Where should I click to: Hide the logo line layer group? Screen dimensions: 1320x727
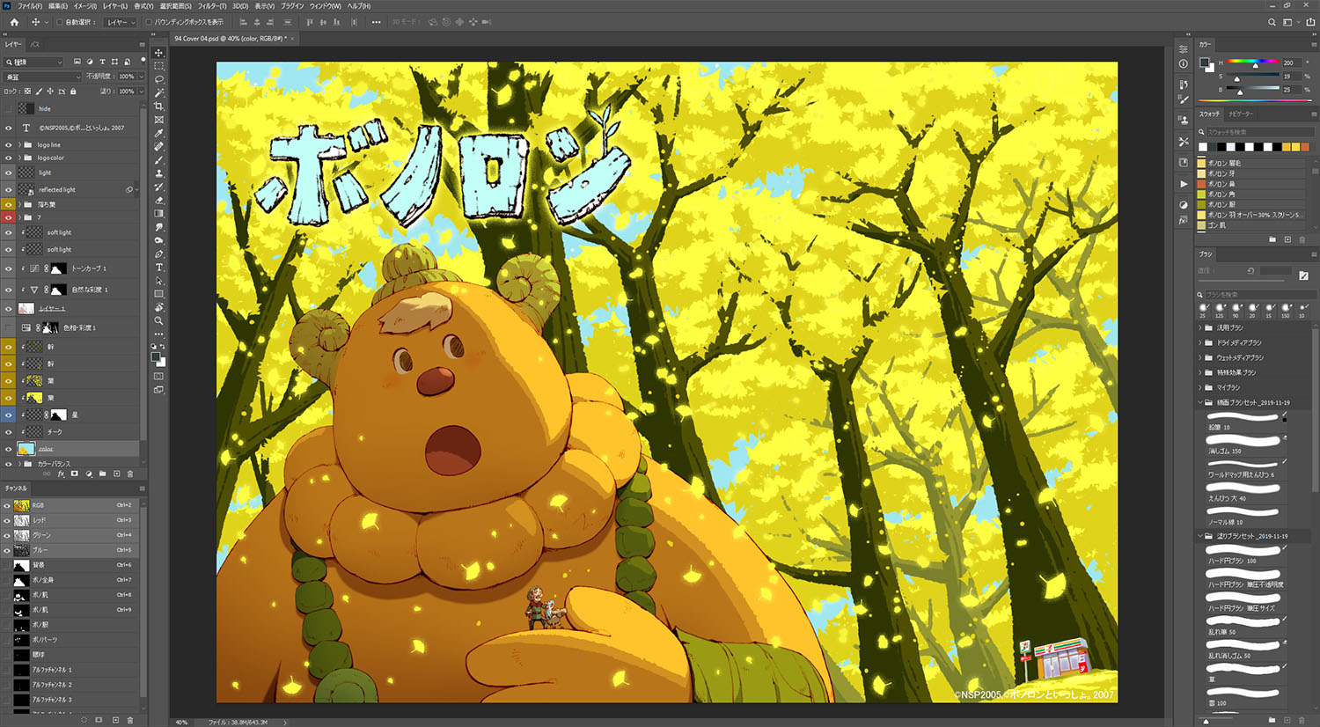9,144
